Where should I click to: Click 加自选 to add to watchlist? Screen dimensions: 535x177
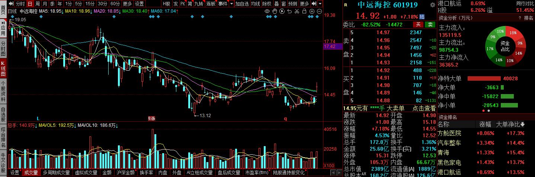(242, 4)
